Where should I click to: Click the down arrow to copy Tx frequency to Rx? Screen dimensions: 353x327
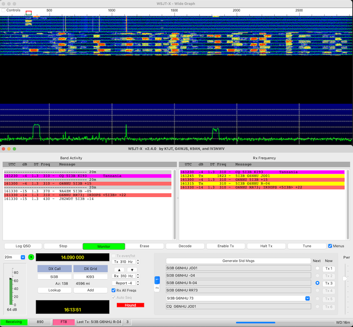[132, 270]
